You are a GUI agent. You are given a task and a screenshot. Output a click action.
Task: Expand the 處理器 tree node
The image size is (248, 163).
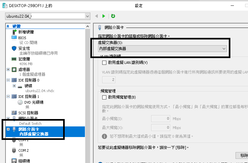coord(8,69)
